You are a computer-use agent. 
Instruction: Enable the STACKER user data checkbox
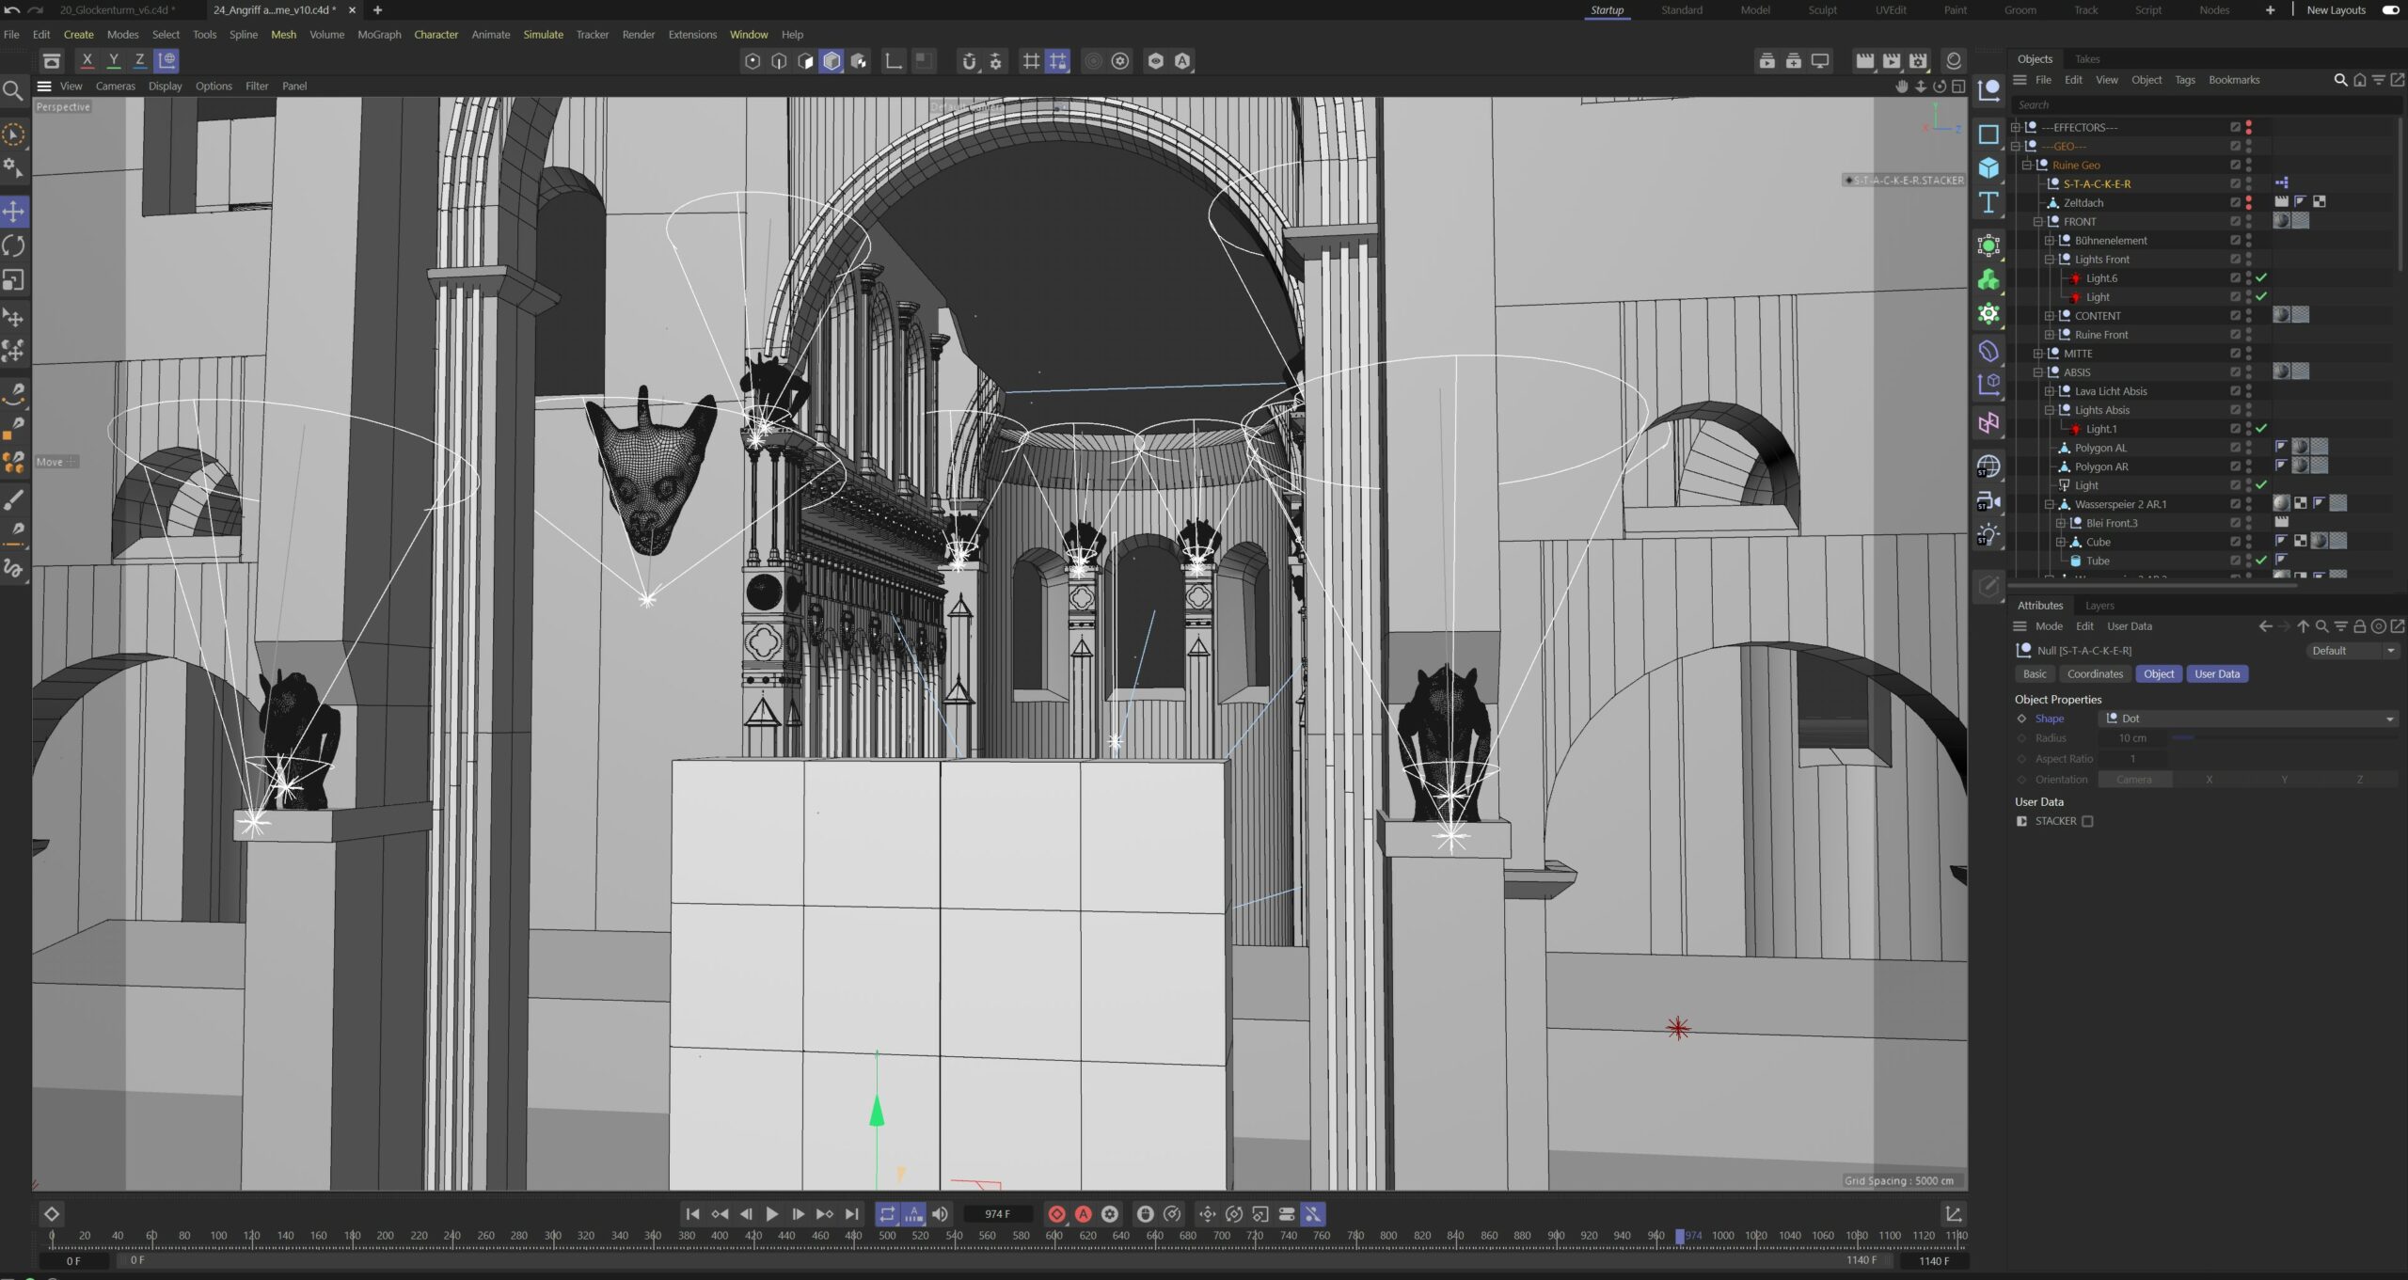click(2087, 821)
